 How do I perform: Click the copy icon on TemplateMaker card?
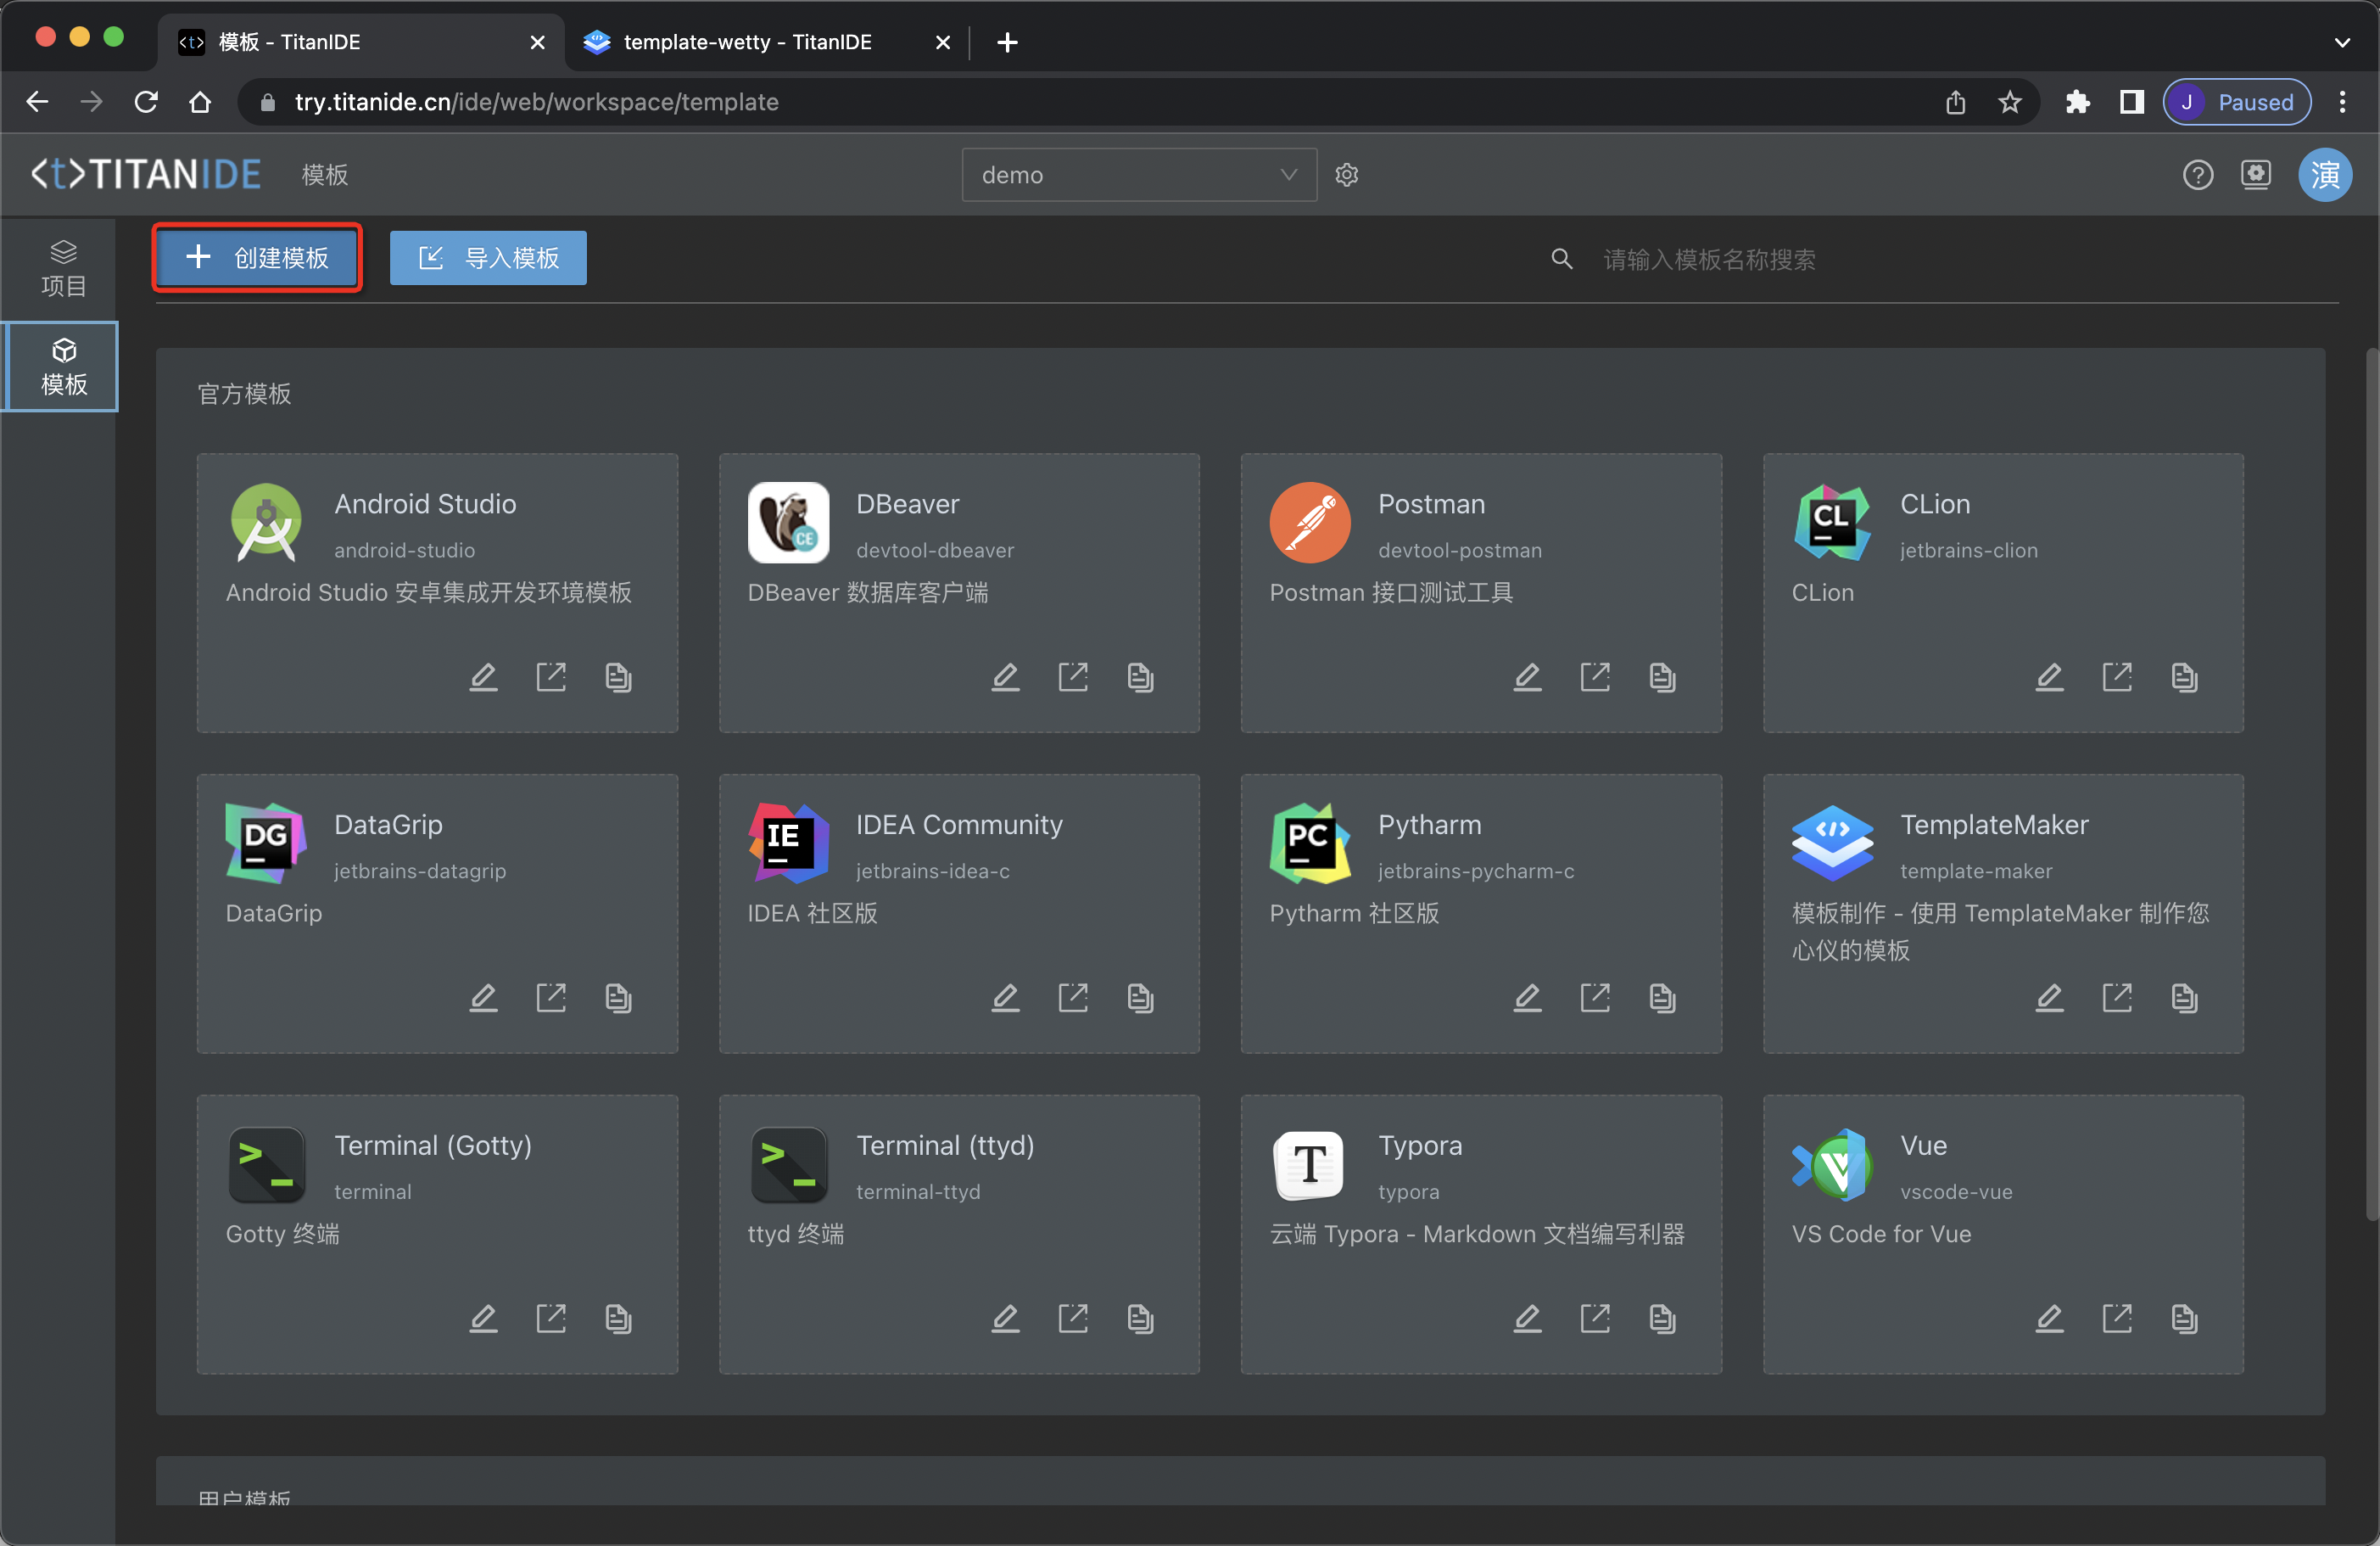click(2184, 998)
